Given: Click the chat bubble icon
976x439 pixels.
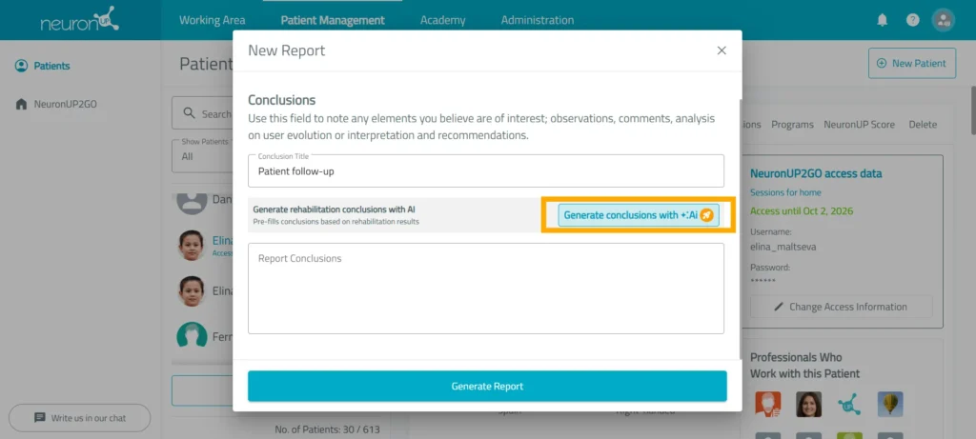Looking at the screenshot, I should pos(40,418).
